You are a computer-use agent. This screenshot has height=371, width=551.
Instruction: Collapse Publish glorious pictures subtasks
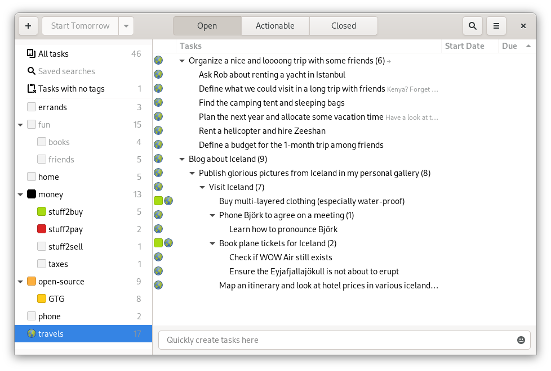(x=192, y=173)
